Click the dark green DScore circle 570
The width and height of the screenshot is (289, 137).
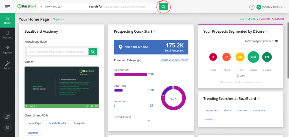[x=267, y=57]
